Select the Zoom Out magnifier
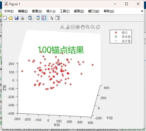The height and width of the screenshot is (131, 146). tap(93, 27)
